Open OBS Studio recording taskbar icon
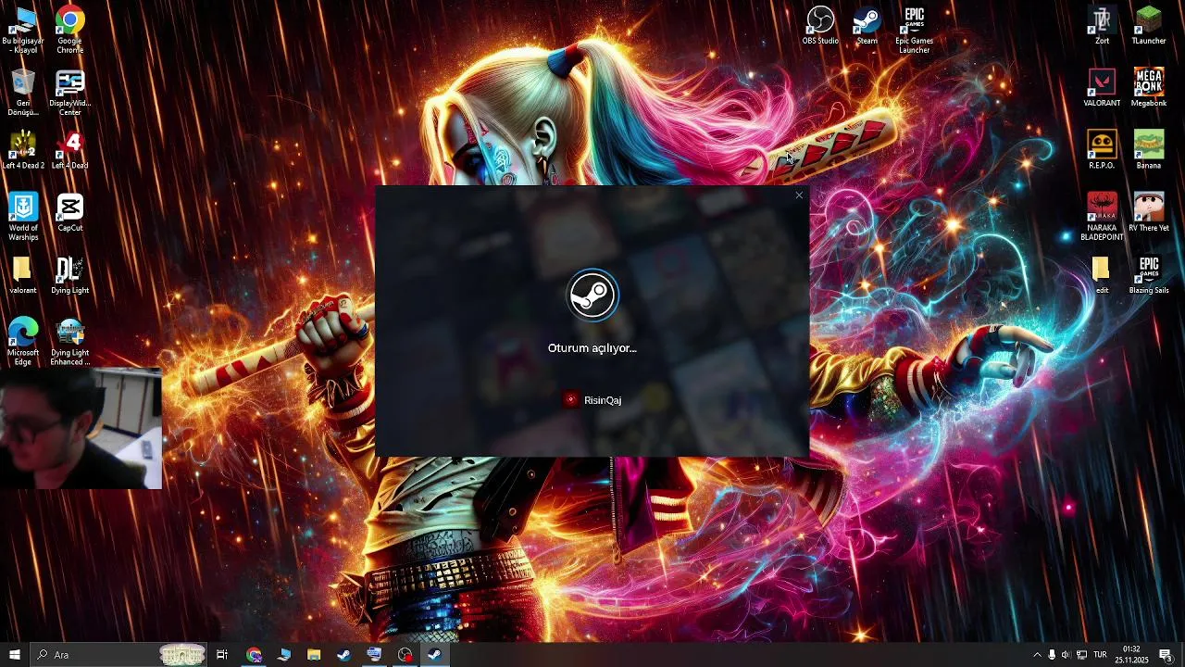 (405, 655)
